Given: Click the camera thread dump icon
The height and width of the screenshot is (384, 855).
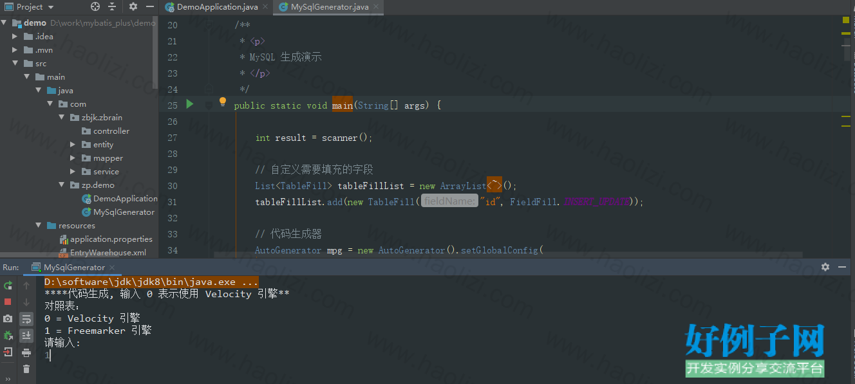Looking at the screenshot, I should coord(8,318).
